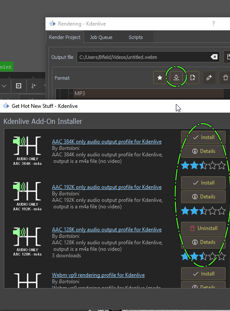Click the create new profile icon

[192, 78]
